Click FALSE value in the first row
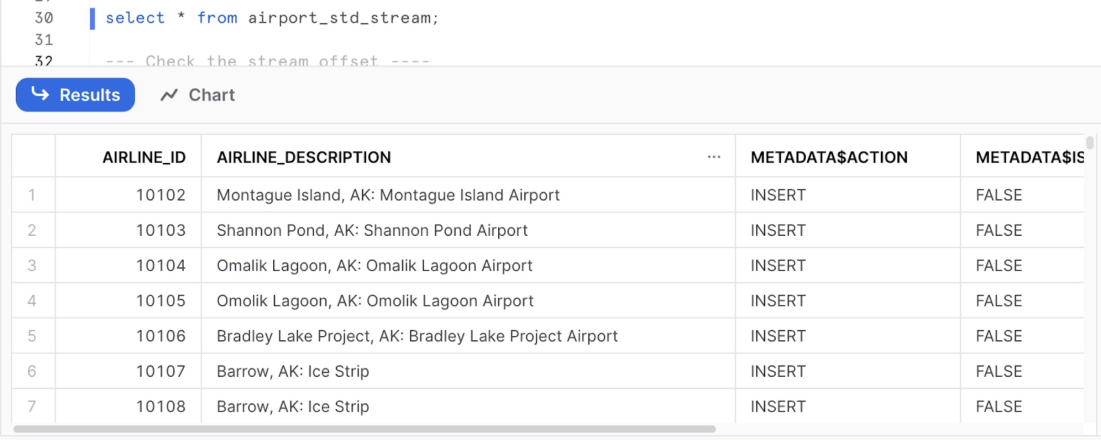1101x440 pixels. 998,195
